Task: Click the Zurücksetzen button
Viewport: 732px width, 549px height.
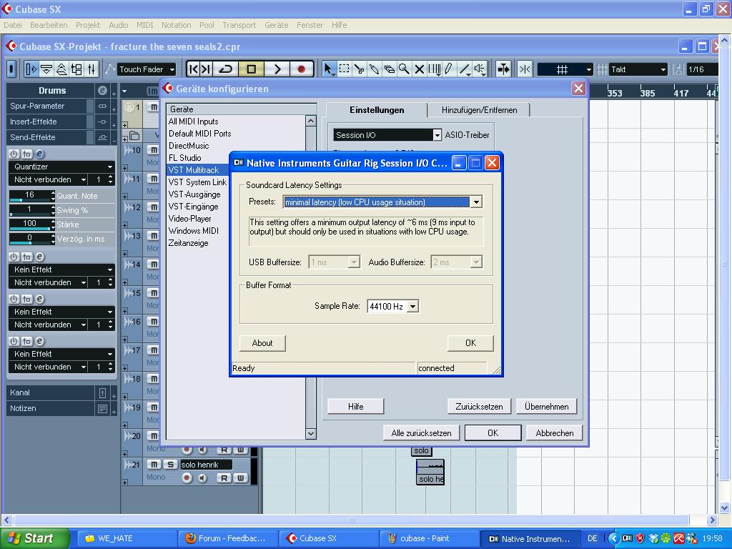Action: (x=479, y=407)
